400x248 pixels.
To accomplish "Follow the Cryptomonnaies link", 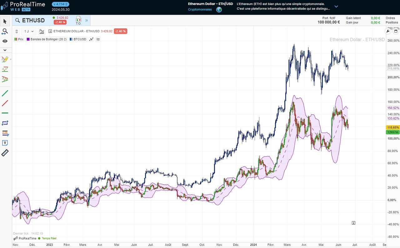I will [x=200, y=9].
